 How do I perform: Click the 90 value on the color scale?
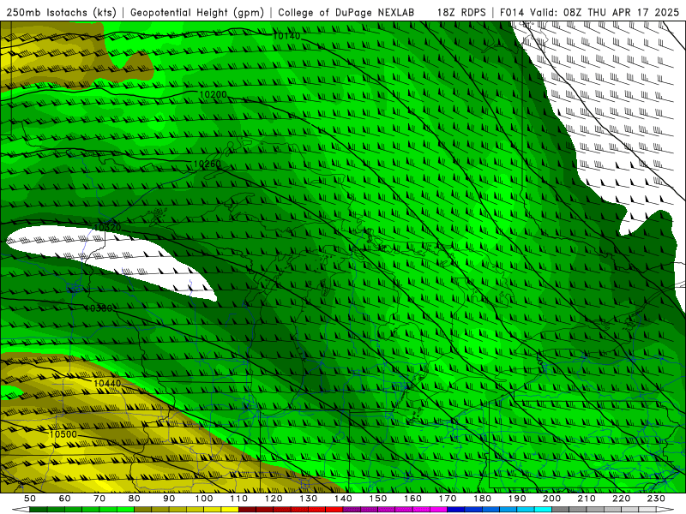pos(169,499)
